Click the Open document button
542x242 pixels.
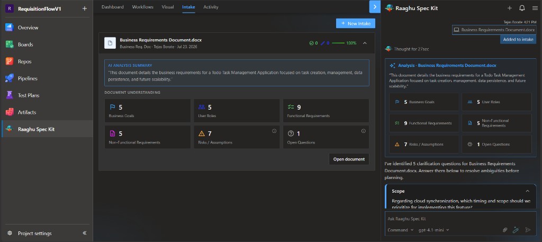349,159
